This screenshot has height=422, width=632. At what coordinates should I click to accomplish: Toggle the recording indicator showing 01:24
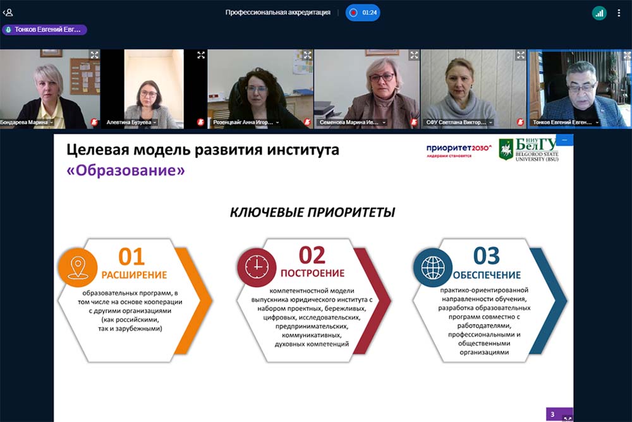(363, 13)
